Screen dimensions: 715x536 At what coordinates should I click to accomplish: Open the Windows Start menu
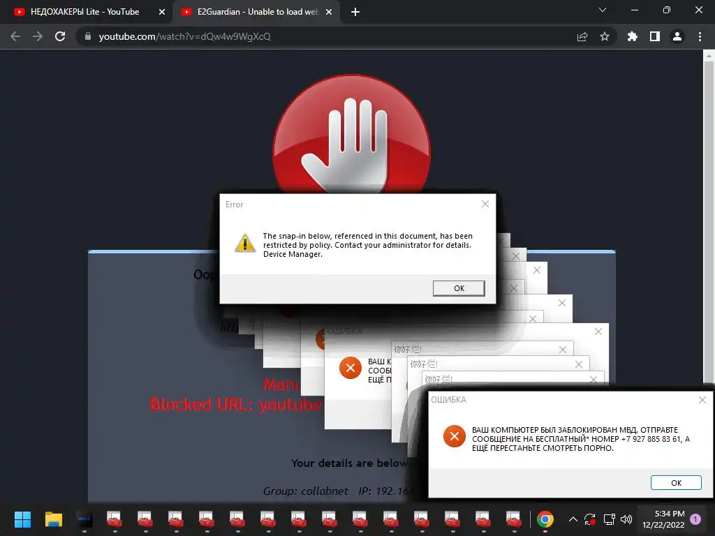click(22, 519)
